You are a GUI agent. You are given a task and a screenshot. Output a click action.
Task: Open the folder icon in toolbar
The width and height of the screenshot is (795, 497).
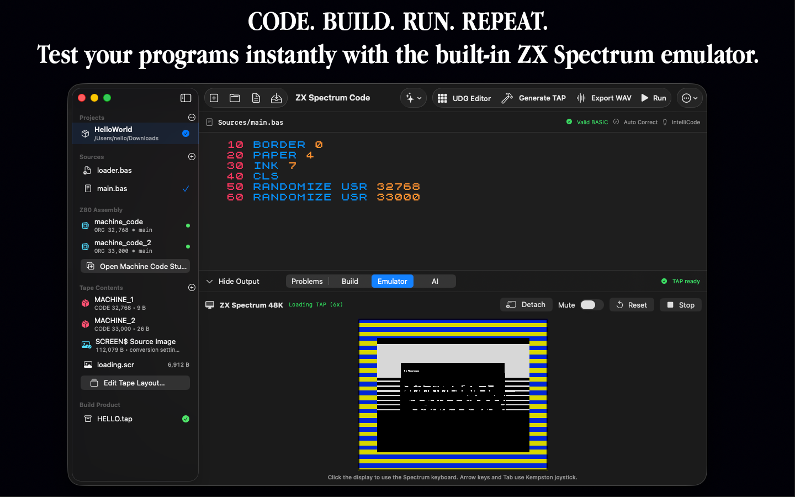tap(235, 98)
